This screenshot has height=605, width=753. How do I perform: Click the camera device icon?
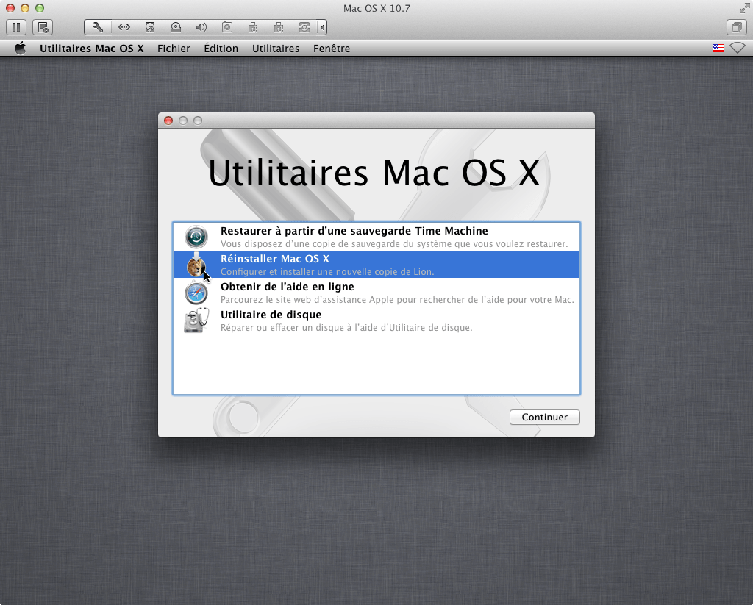227,27
